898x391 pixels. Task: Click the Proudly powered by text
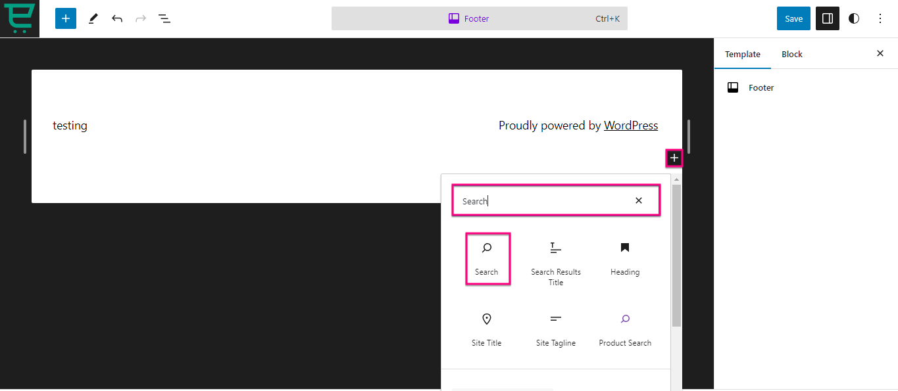pos(550,126)
